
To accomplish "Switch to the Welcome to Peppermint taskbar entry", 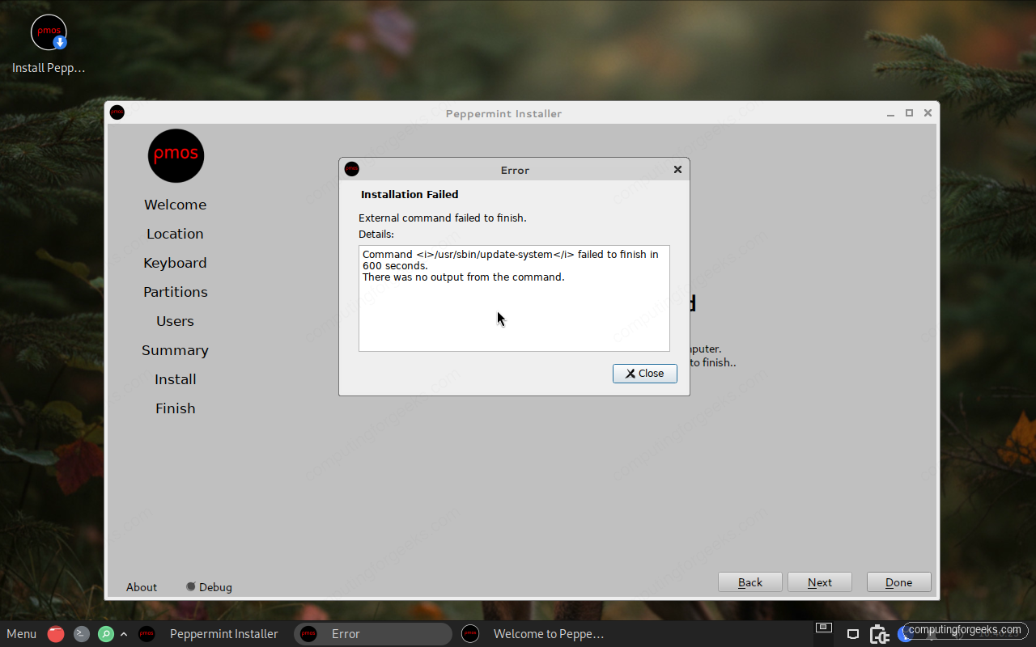I will pyautogui.click(x=534, y=634).
